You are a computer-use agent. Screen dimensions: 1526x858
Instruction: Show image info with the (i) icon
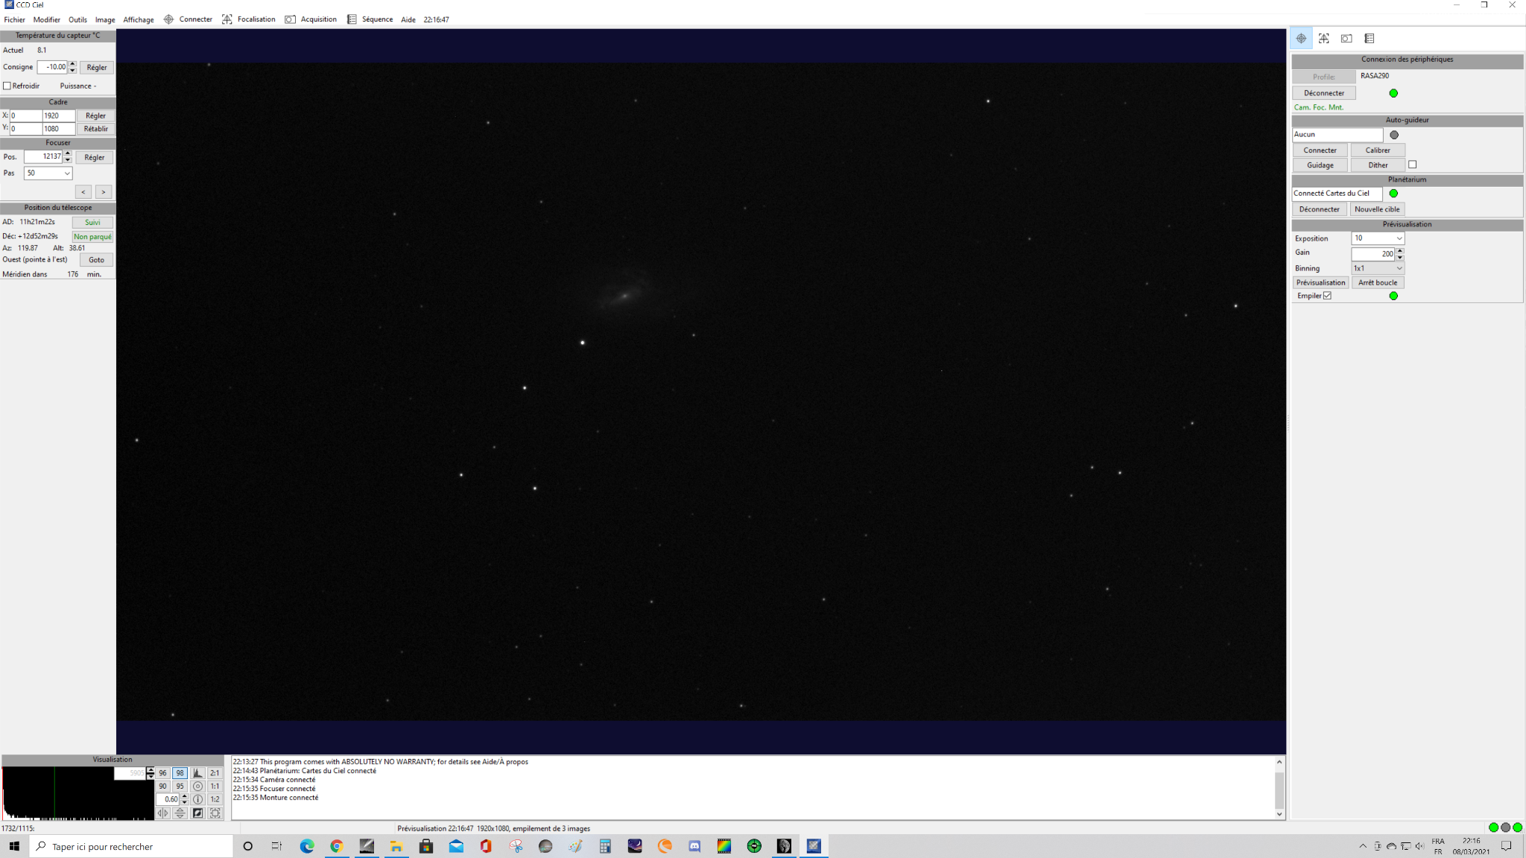[x=197, y=799]
